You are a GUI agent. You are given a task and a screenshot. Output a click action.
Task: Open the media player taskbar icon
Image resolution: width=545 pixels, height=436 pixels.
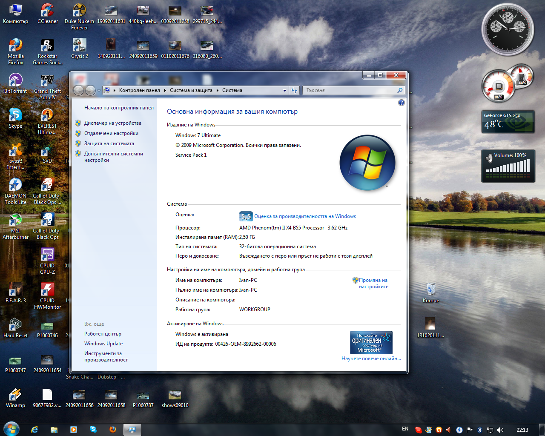coord(74,430)
